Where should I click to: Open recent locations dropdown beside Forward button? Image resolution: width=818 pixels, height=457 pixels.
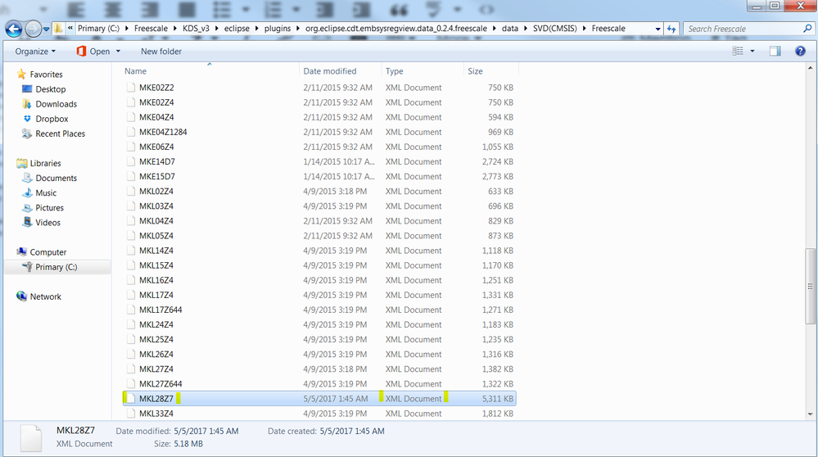[x=47, y=29]
